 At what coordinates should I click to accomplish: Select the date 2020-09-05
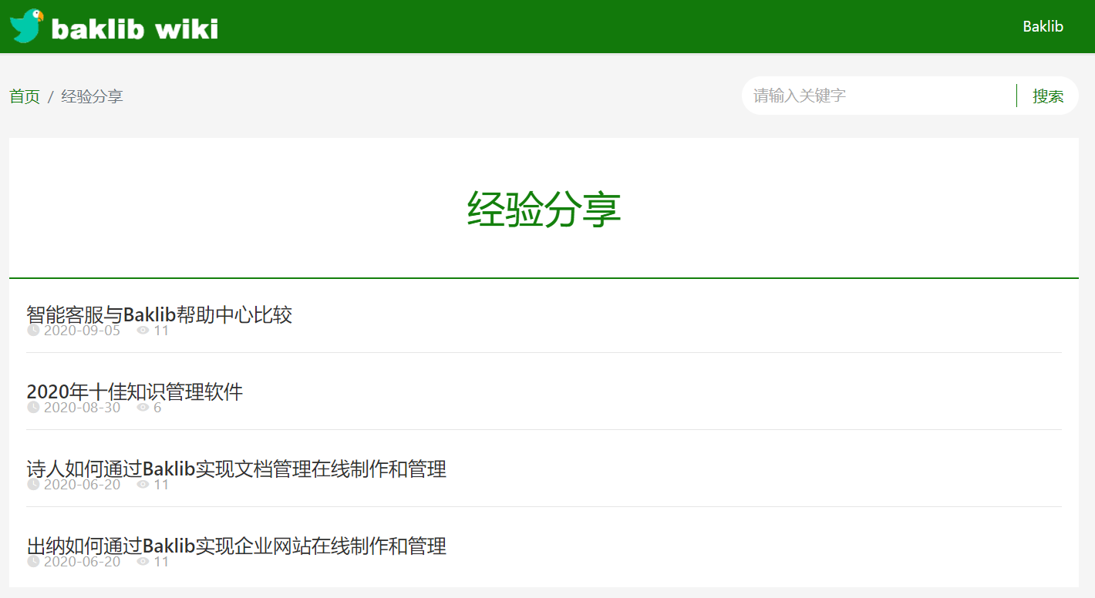pos(82,331)
